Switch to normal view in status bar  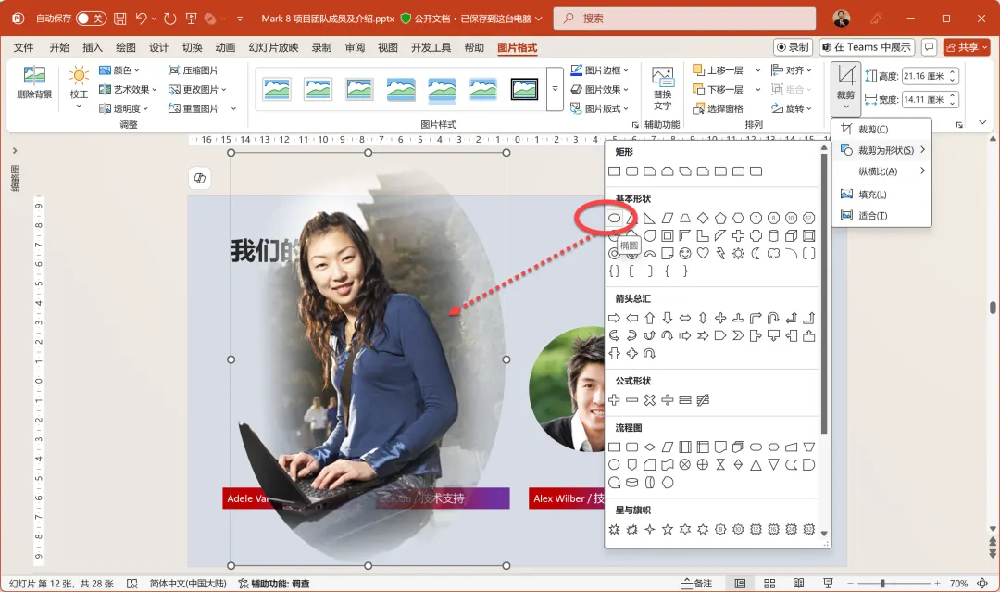coord(740,584)
